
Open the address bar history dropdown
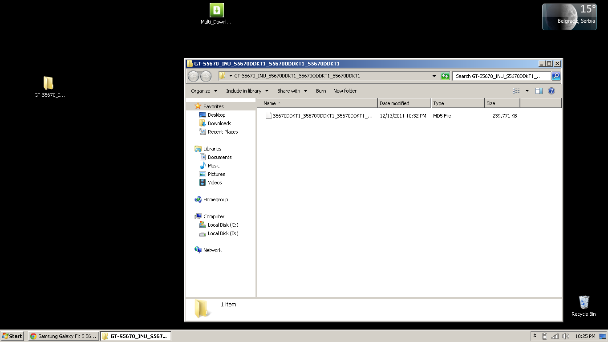(x=434, y=76)
